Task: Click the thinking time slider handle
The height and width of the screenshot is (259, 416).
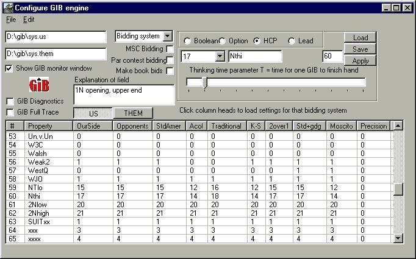Action: click(204, 82)
